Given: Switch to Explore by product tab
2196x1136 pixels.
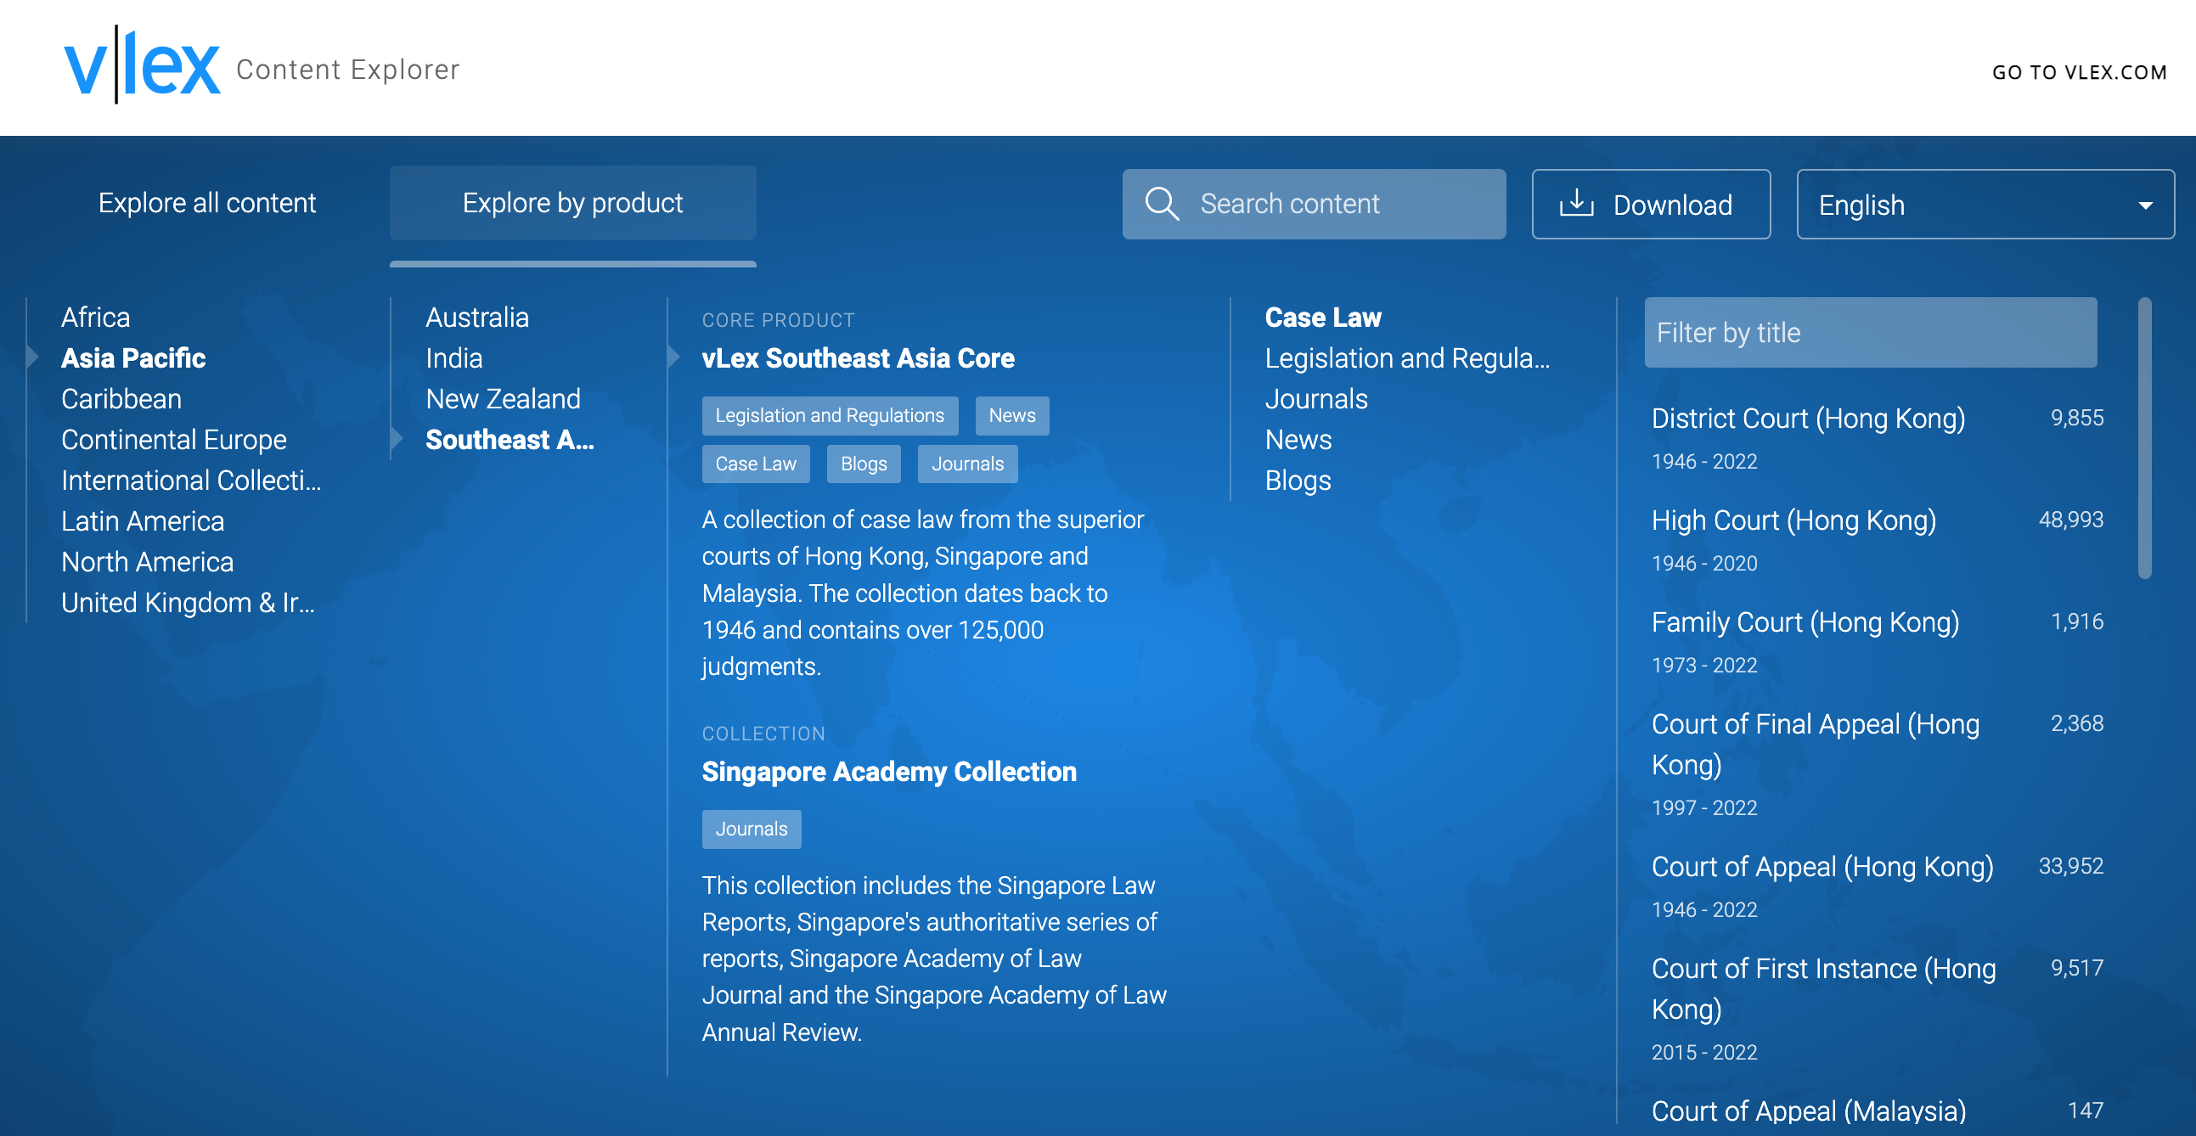Looking at the screenshot, I should click(573, 203).
